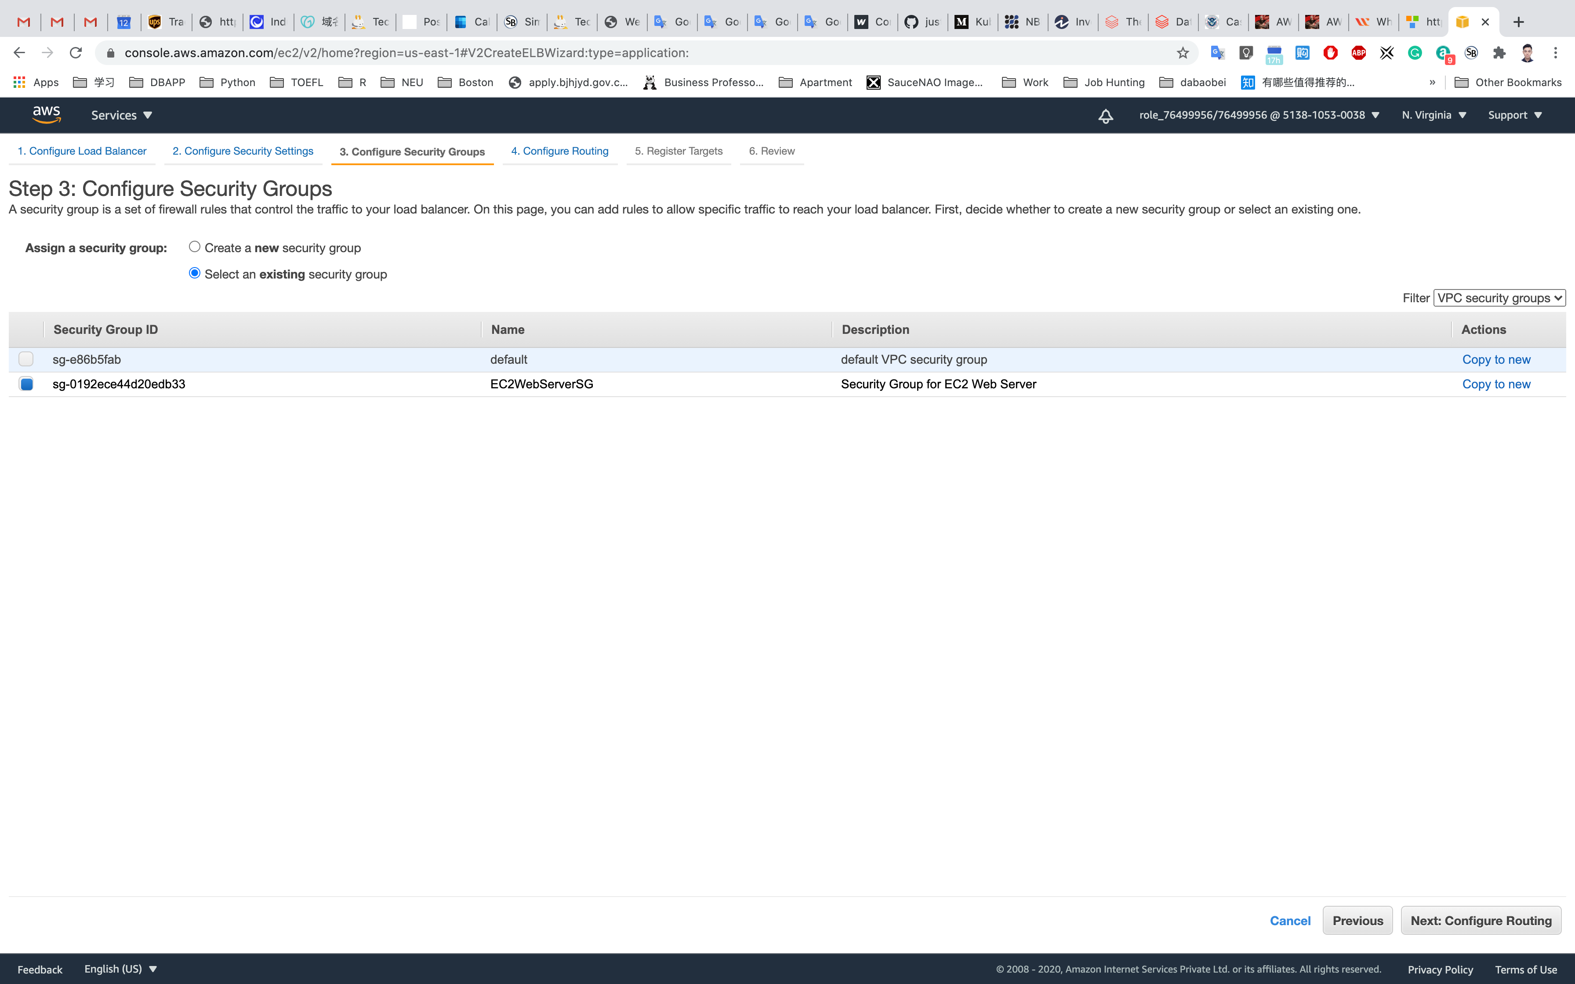The width and height of the screenshot is (1575, 984).
Task: Select Create a new security group
Action: [x=195, y=246]
